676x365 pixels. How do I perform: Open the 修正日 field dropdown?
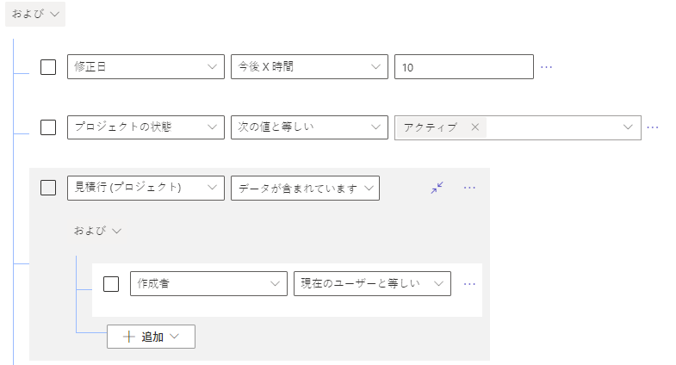pos(145,67)
